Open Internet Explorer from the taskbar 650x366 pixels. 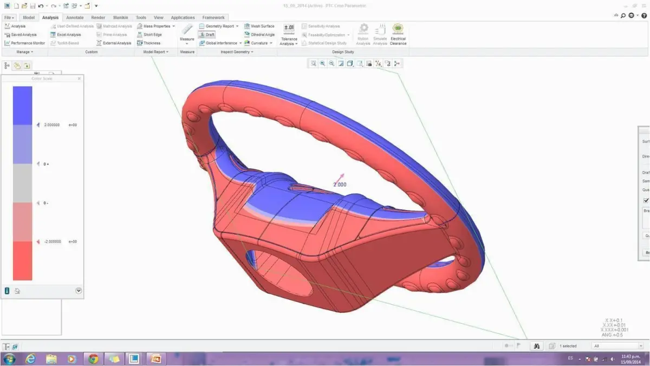[30, 358]
